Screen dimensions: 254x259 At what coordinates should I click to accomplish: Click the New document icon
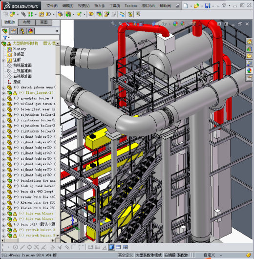(x=186, y=6)
